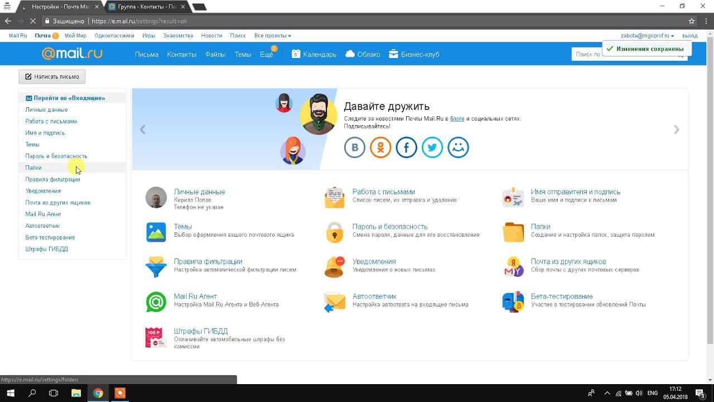Open the Windows notification center icon
Image resolution: width=714 pixels, height=402 pixels.
pos(700,393)
